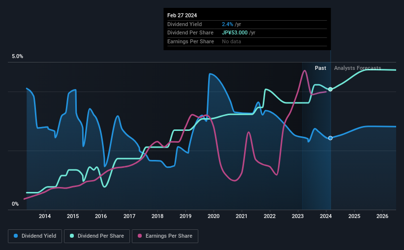Click the 2.4% dividend yield tooltip value

227,24
